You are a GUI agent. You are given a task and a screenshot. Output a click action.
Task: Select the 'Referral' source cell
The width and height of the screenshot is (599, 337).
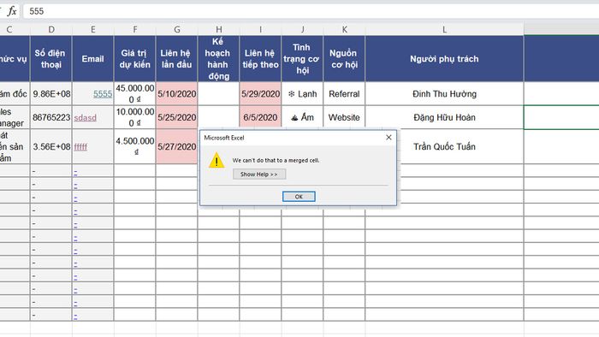344,94
